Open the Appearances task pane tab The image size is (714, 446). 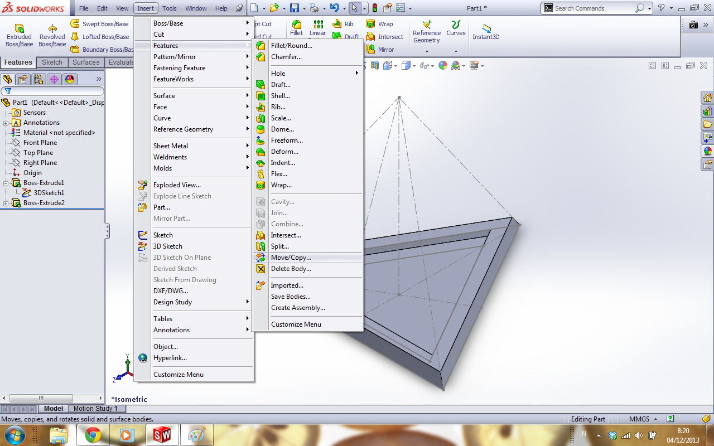(707, 151)
